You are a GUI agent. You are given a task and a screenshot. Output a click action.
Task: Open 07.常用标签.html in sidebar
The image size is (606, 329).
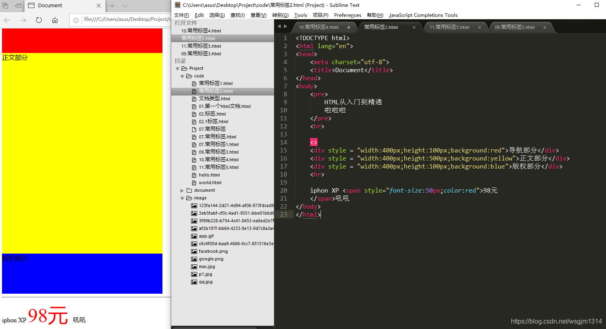(x=217, y=137)
